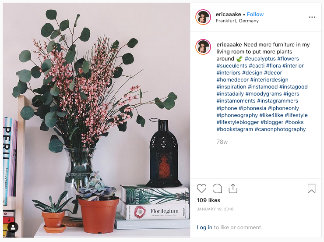Open the Frankfurt, Germany location link

pyautogui.click(x=237, y=21)
